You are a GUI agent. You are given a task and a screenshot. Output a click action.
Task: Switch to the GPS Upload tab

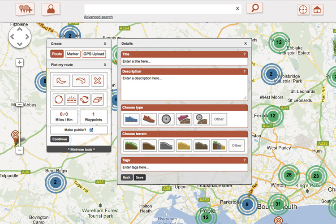click(x=94, y=54)
